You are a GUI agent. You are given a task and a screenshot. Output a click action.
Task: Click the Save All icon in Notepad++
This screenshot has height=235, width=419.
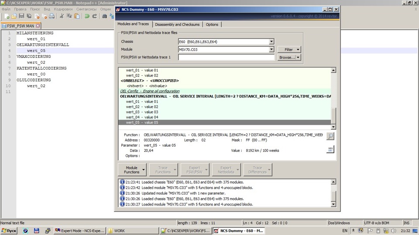29,16
